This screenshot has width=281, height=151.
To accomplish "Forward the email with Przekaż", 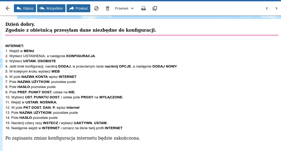I will click(x=78, y=8).
